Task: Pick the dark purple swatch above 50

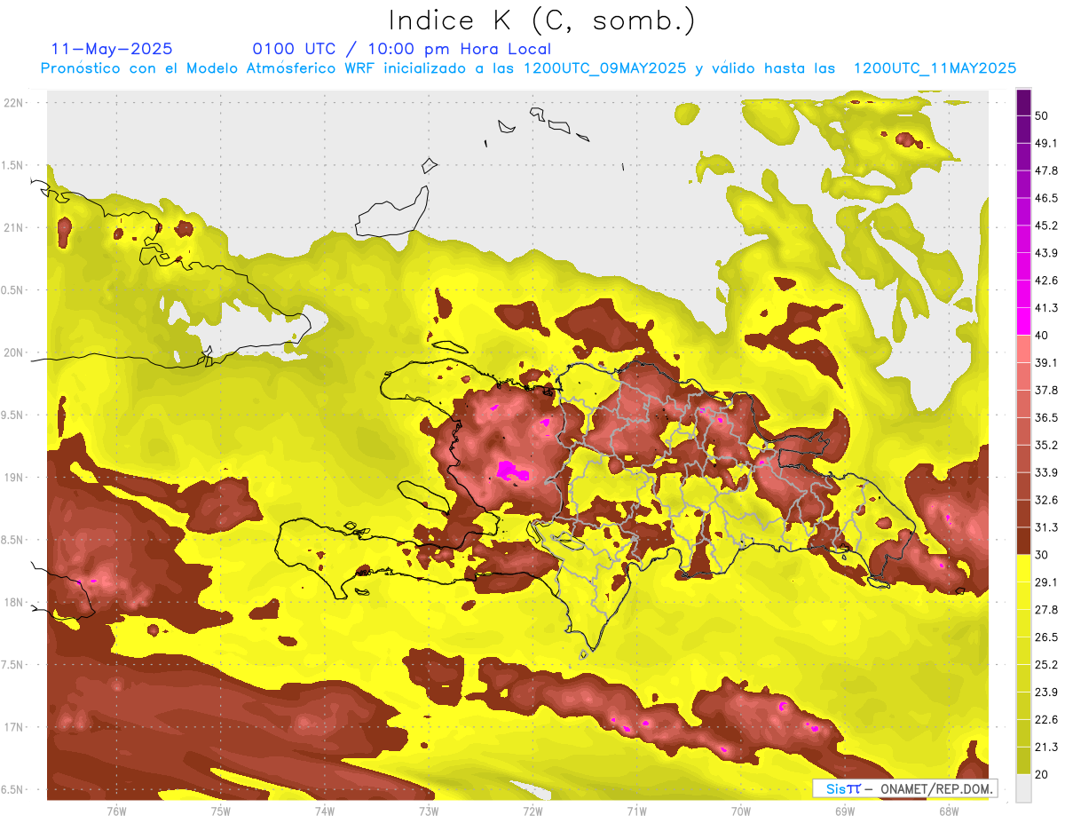Action: [1023, 102]
